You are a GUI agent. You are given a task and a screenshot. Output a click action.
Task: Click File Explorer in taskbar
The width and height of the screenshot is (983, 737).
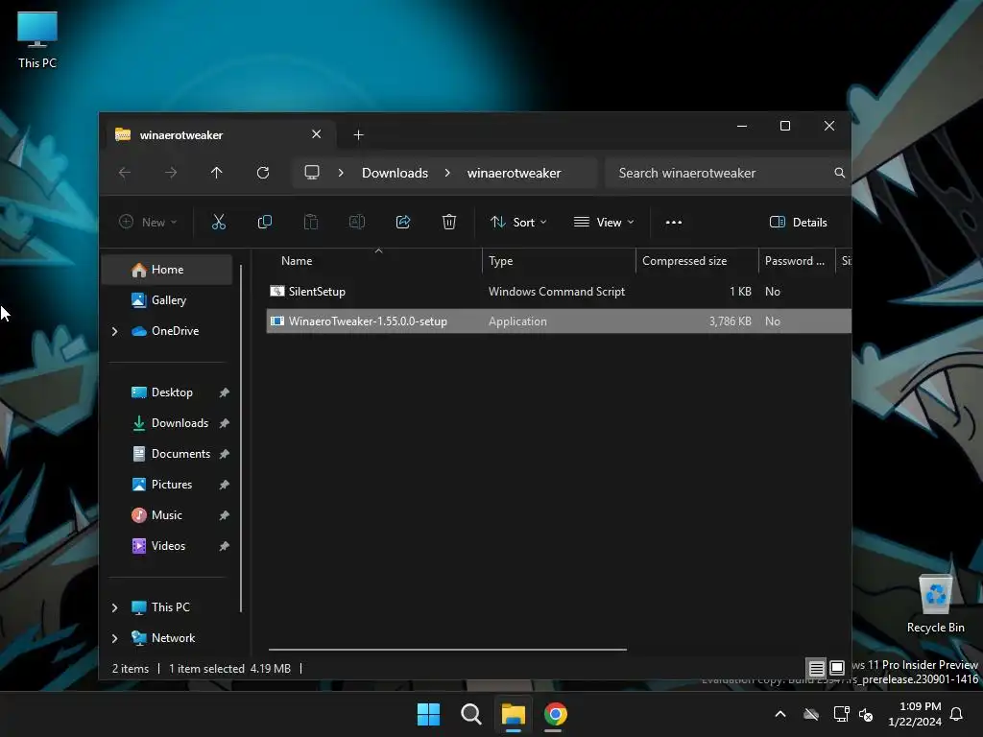pyautogui.click(x=513, y=714)
